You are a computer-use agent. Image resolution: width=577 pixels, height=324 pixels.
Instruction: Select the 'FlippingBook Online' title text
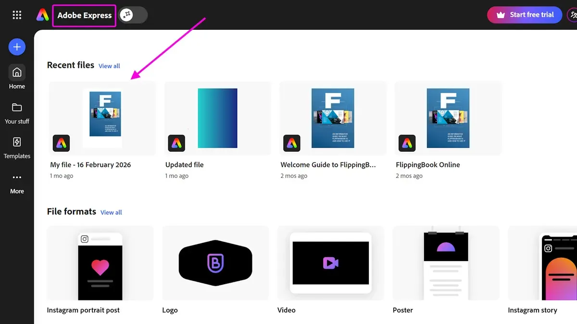428,165
